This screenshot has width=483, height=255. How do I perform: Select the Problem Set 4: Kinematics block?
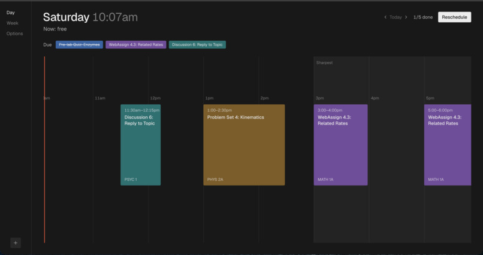244,145
